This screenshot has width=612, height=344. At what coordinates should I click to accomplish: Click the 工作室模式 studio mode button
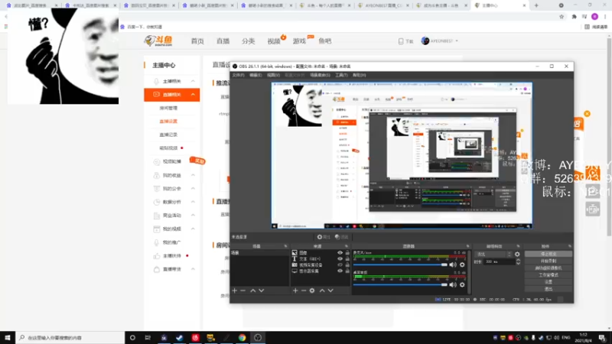[x=549, y=275]
